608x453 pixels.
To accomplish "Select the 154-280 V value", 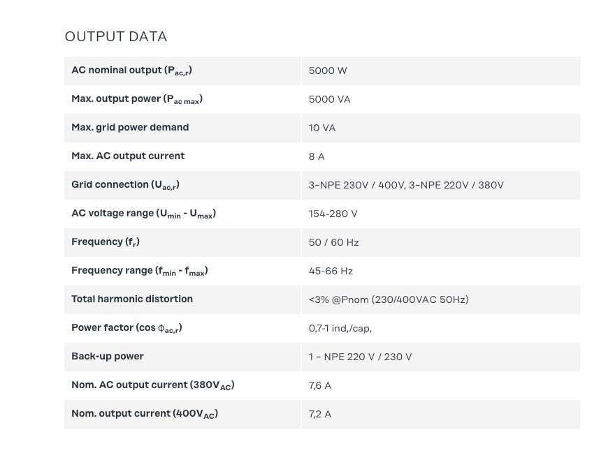I will 333,214.
